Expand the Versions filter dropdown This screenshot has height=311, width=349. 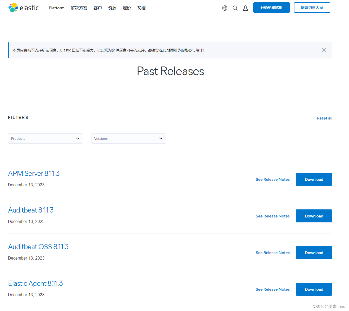[x=129, y=138]
